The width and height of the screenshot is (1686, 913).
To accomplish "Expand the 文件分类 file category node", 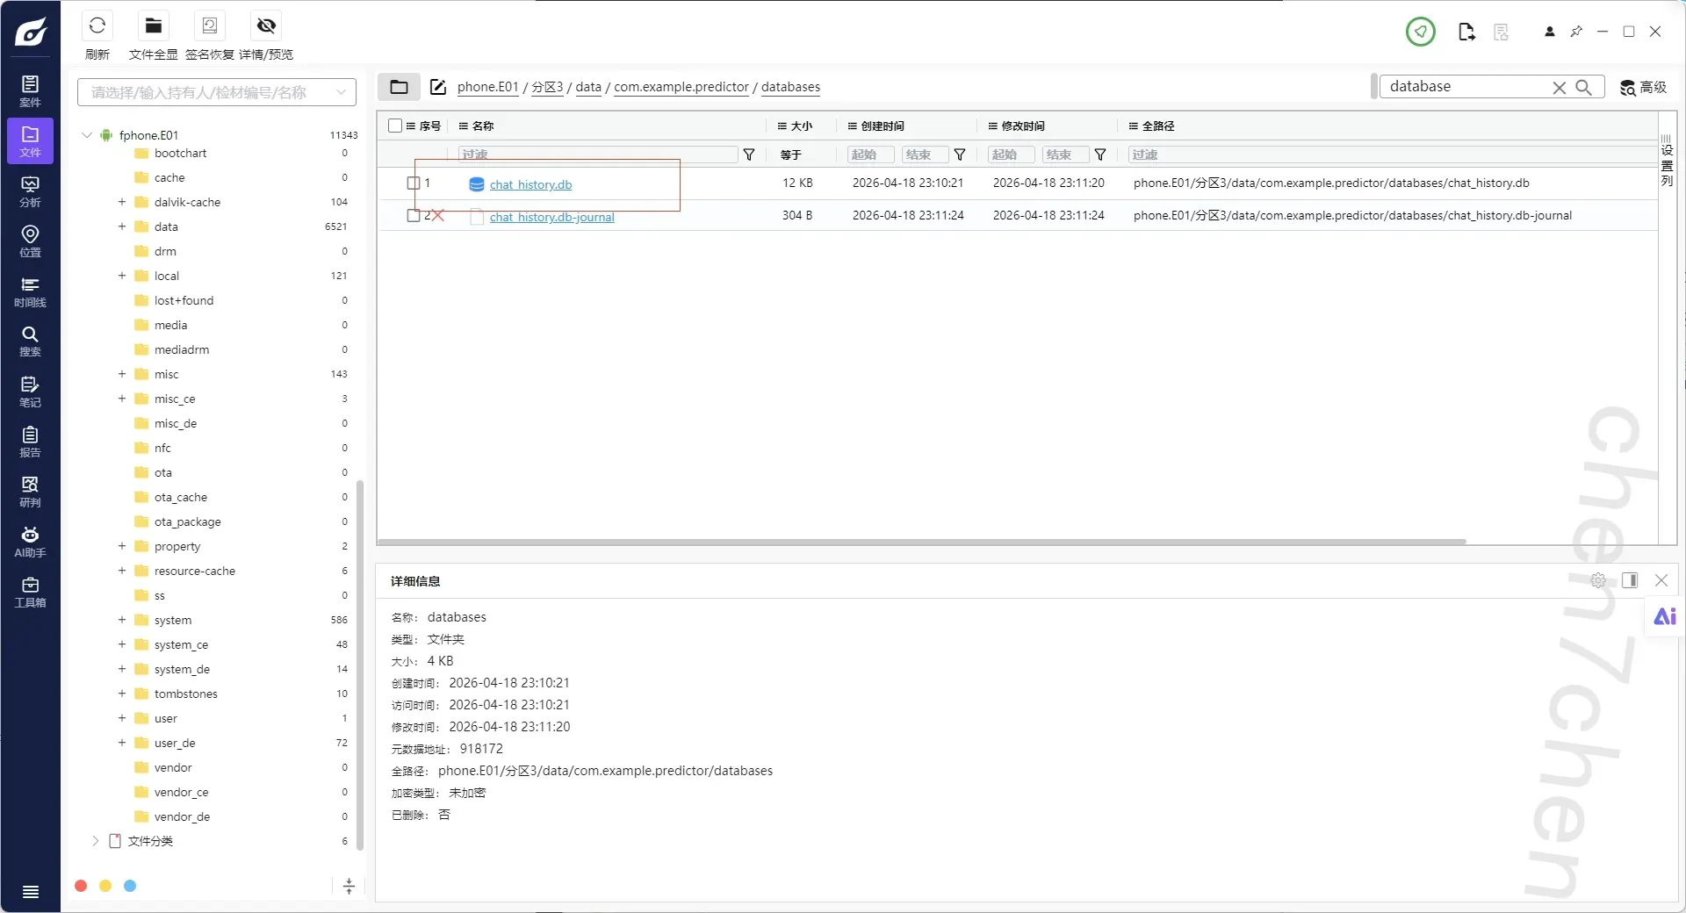I will [95, 841].
